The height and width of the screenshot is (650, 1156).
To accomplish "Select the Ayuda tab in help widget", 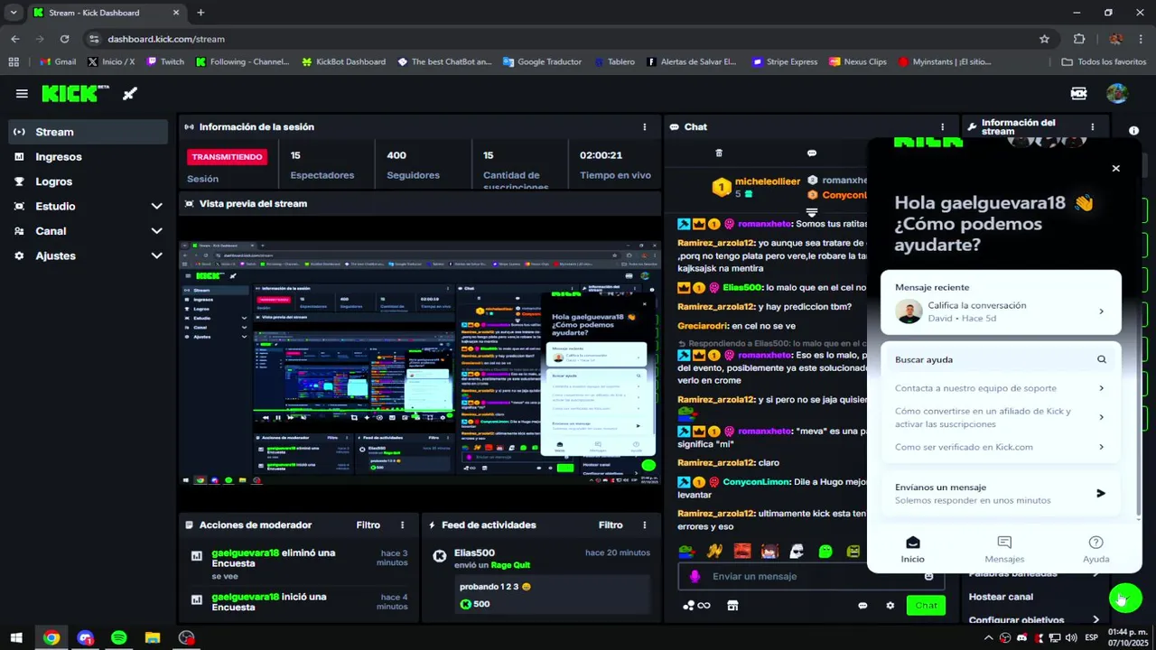I will pos(1095,548).
